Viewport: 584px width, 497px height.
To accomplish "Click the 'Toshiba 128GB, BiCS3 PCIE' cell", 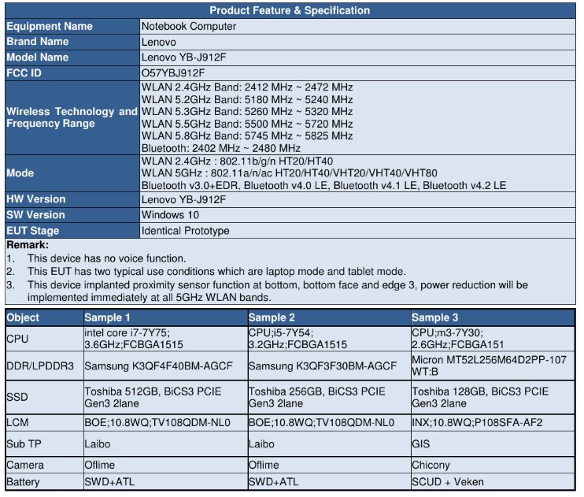I will tap(493, 398).
